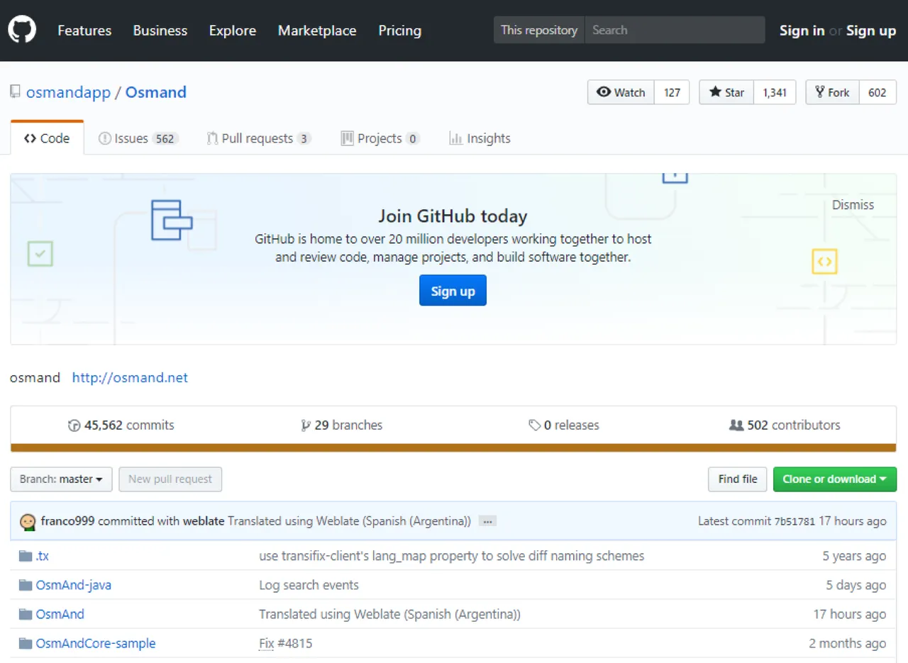This screenshot has height=663, width=908.
Task: Click blue Sign up banner button
Action: [453, 291]
